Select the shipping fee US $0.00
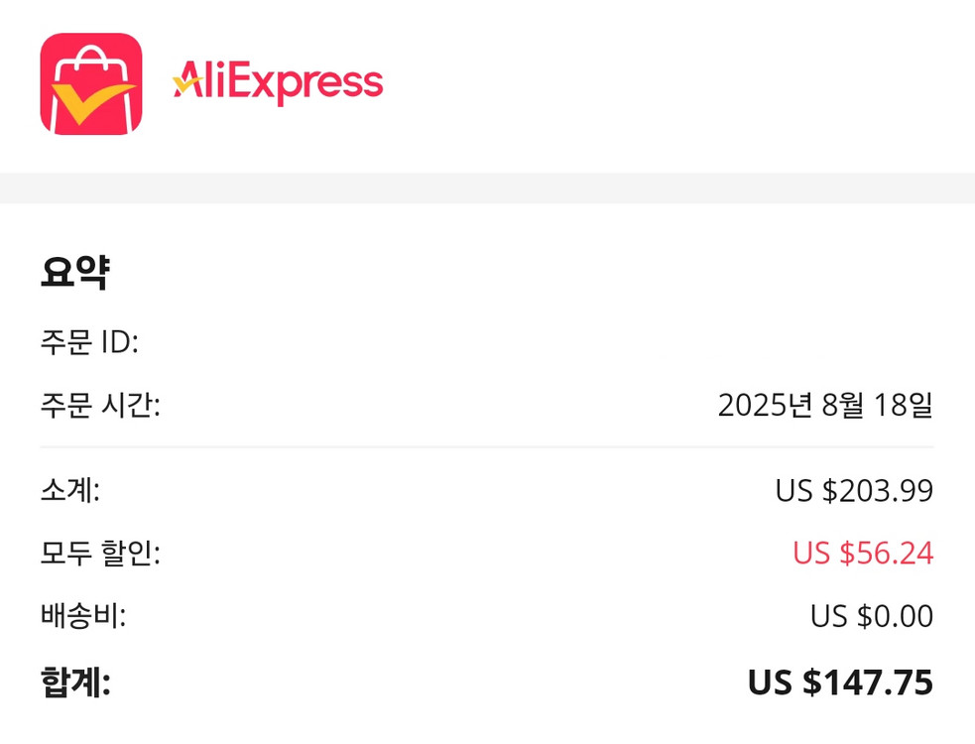975x744 pixels. tap(871, 616)
